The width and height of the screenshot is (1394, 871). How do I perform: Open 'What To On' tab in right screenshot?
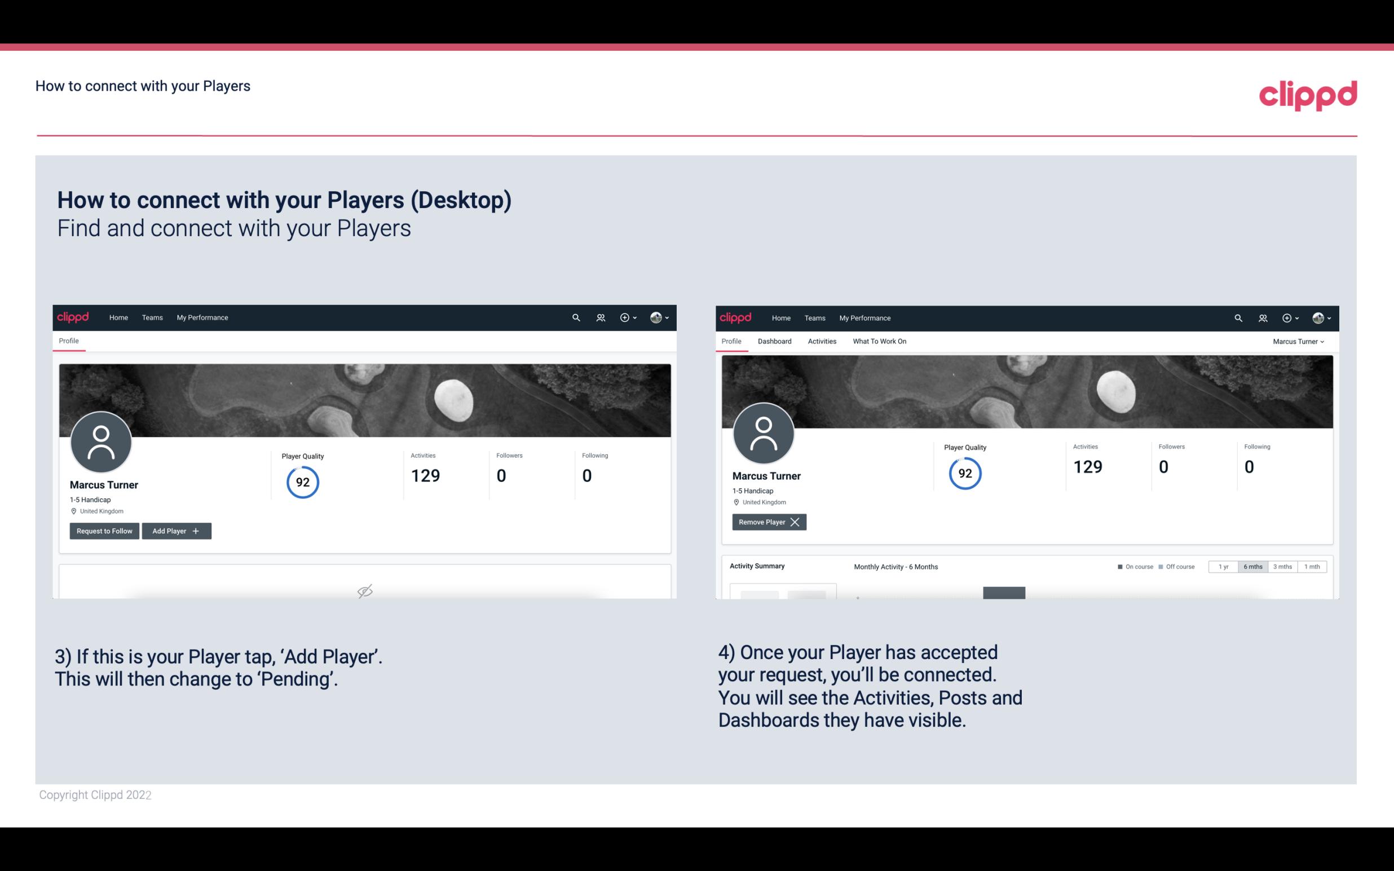coord(879,341)
